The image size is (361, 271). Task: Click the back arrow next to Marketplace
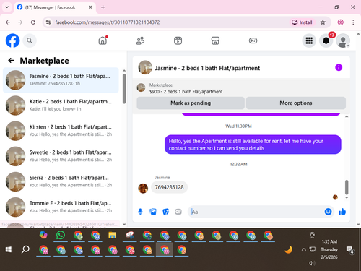click(11, 61)
